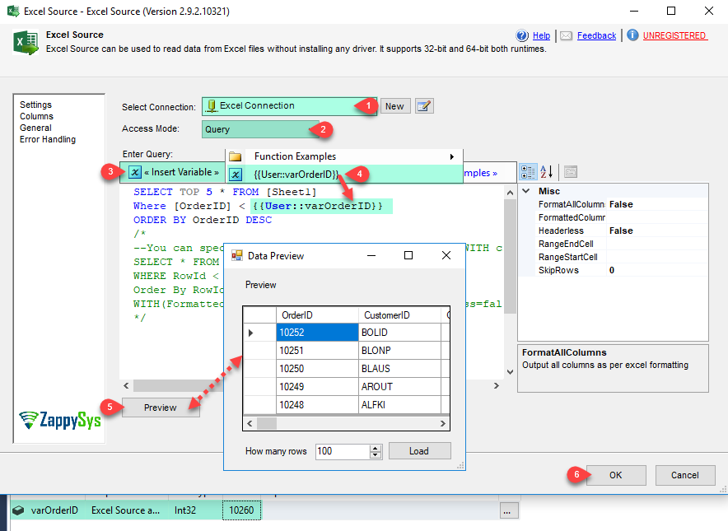Open the Settings page in the left list
728x531 pixels.
[x=35, y=105]
